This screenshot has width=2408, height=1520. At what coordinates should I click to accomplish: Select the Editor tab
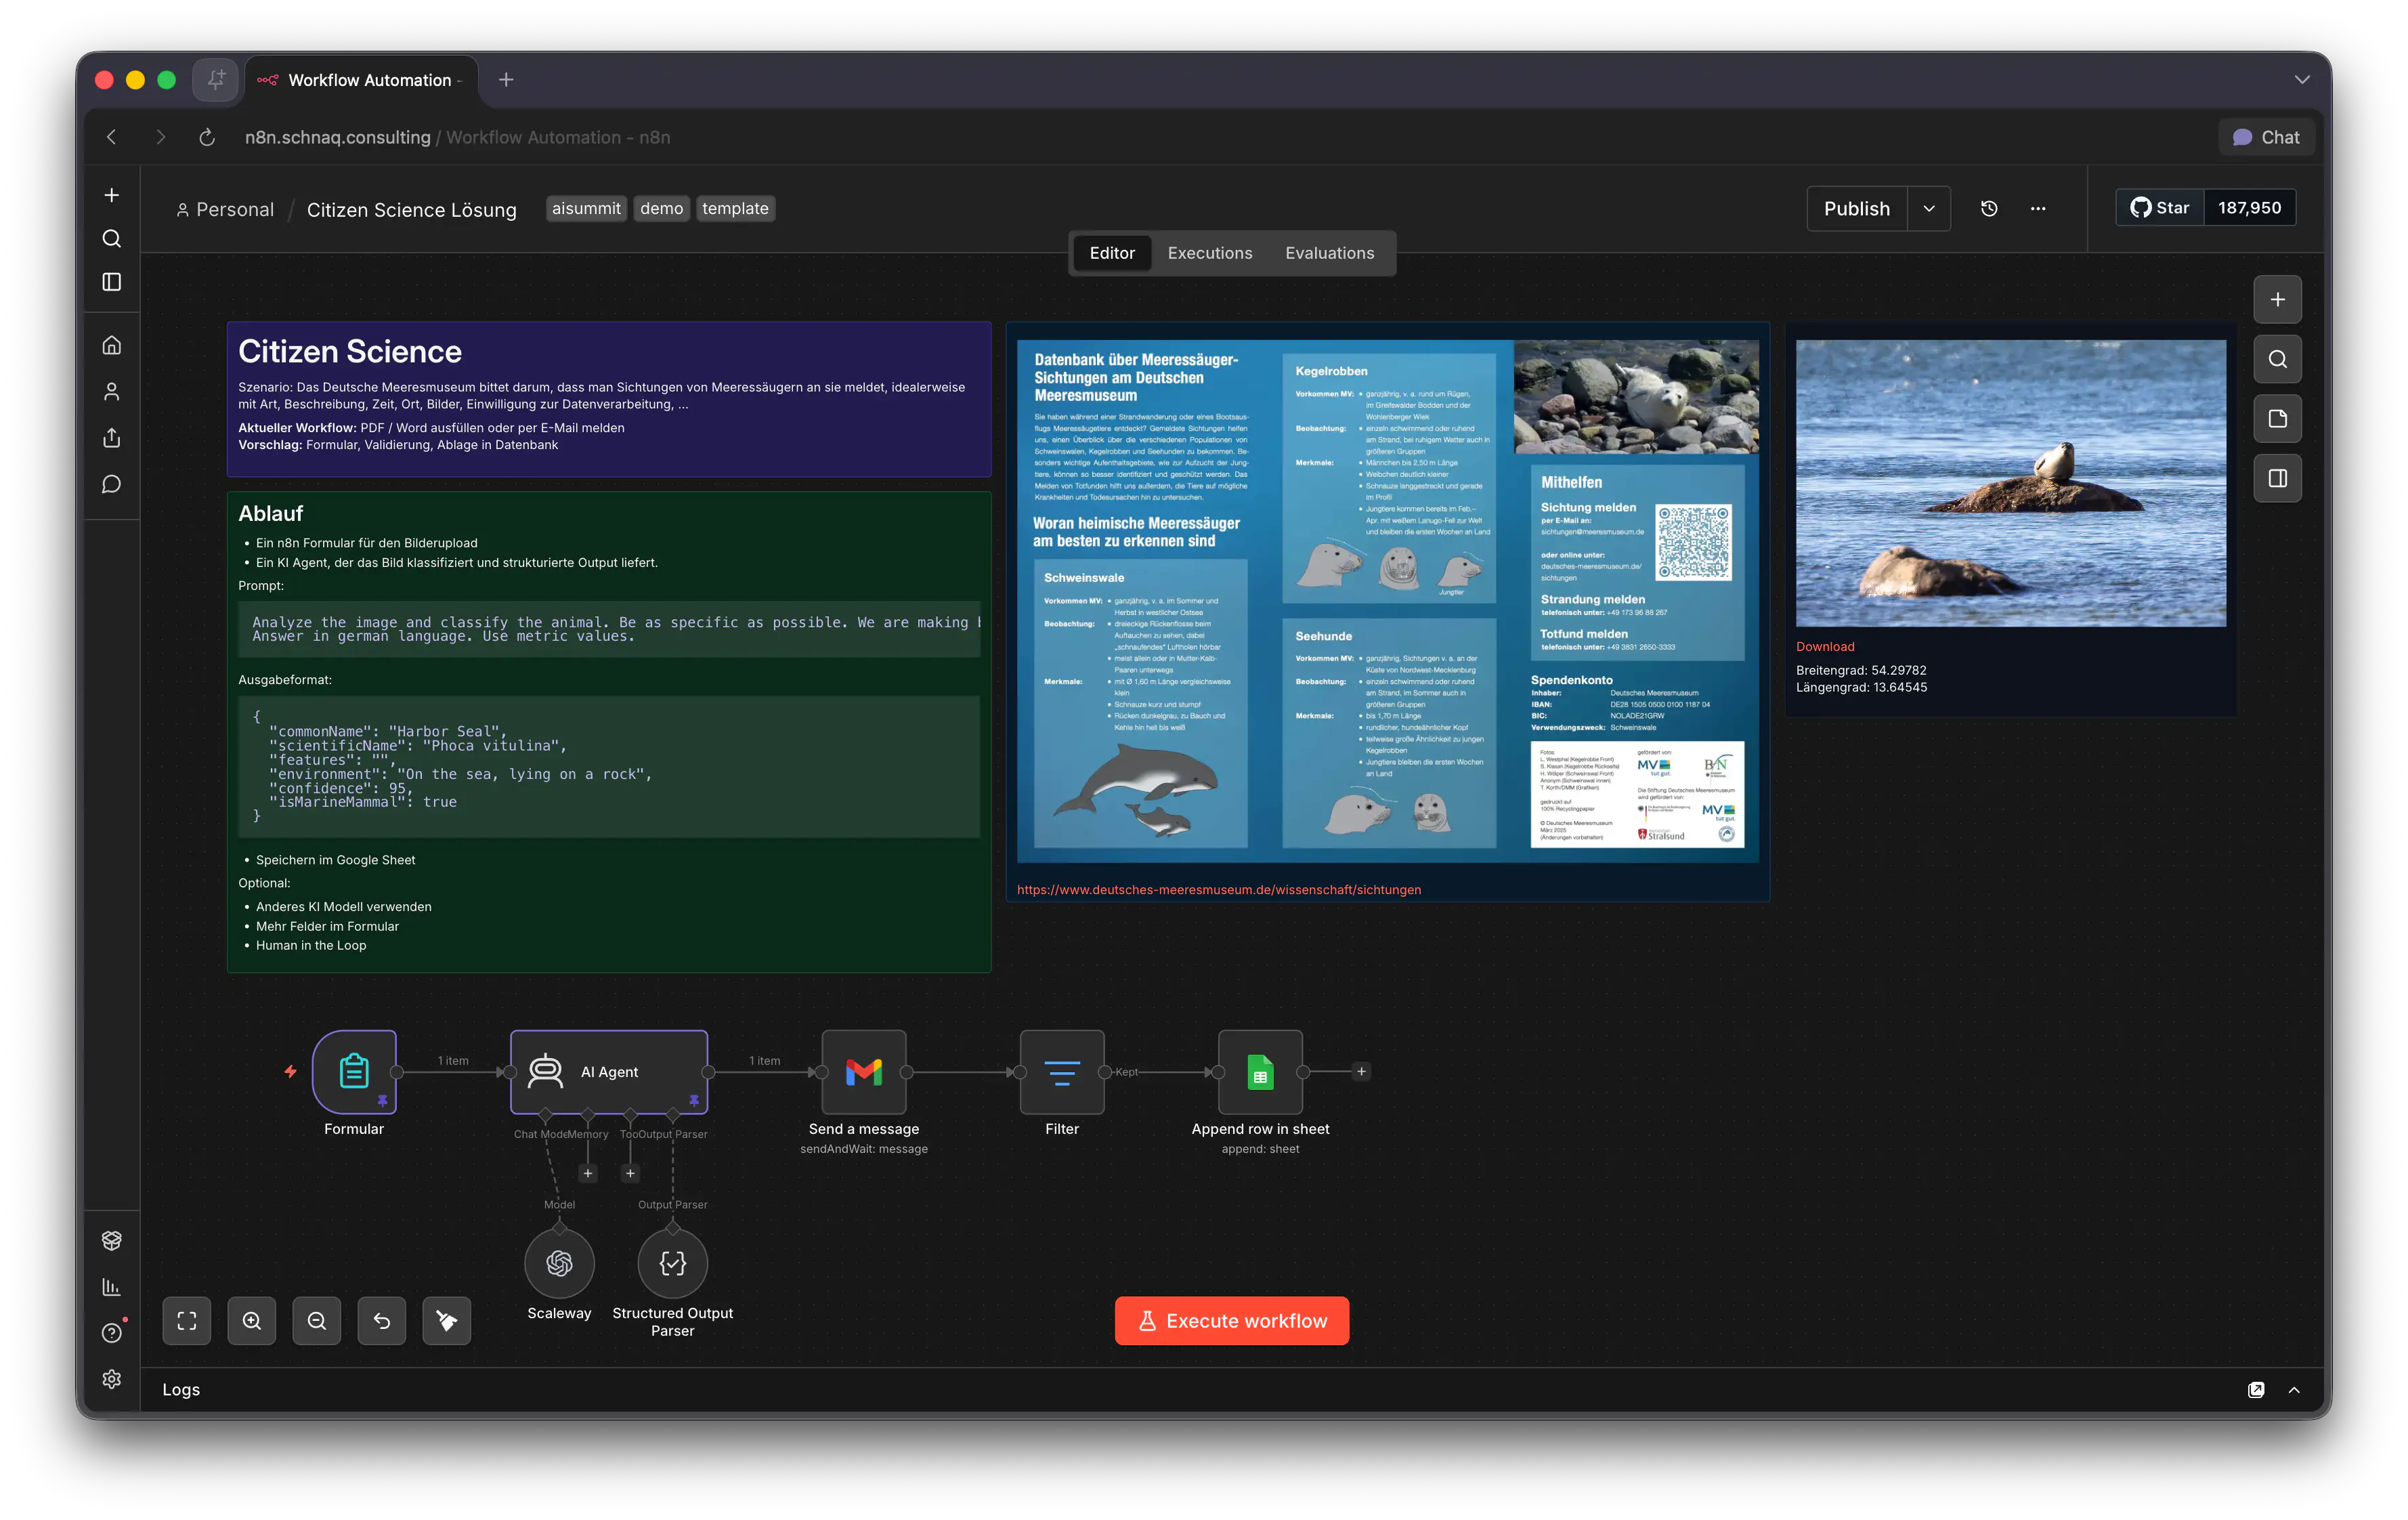(x=1112, y=253)
